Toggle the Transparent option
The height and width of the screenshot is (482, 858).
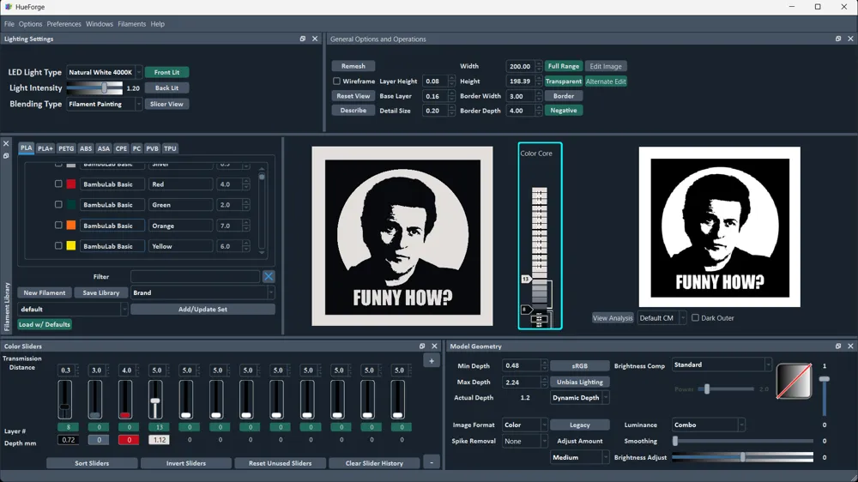(x=563, y=81)
